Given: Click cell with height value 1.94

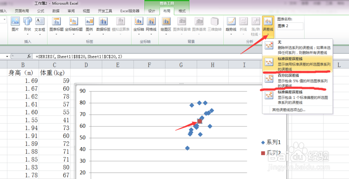Looking at the screenshot, I should (23, 128).
